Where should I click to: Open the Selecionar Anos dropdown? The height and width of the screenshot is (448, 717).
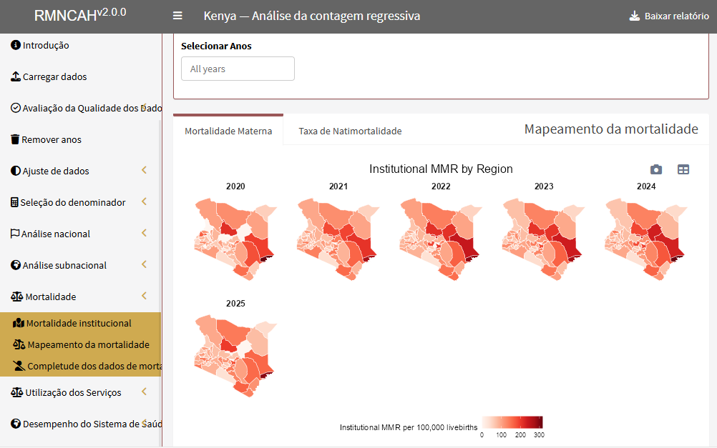pos(238,69)
